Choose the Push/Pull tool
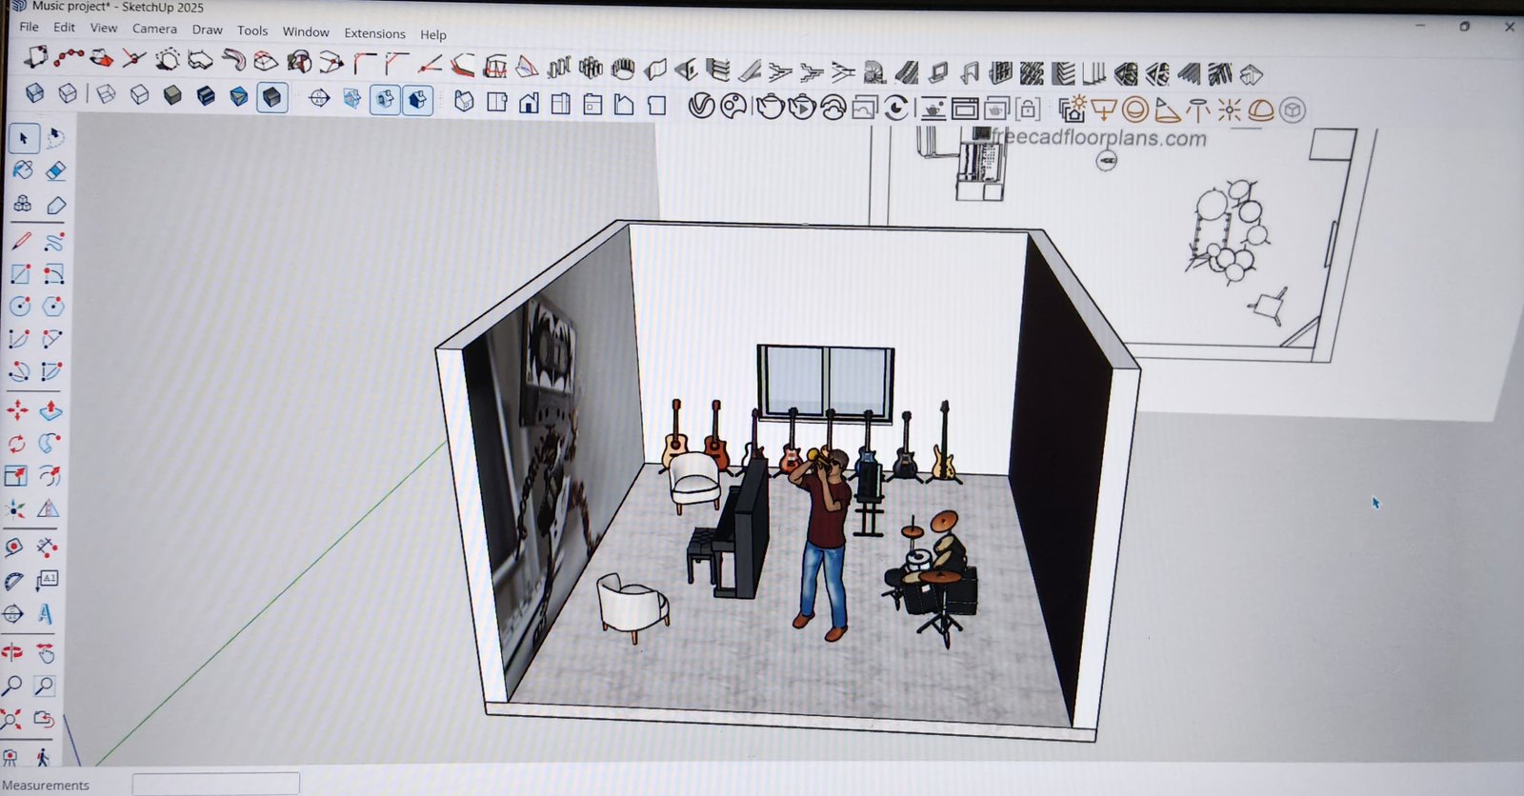The height and width of the screenshot is (796, 1524). click(50, 410)
